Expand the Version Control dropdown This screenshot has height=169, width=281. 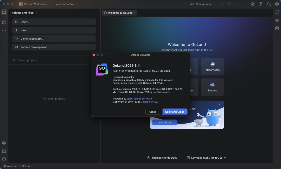[x=66, y=4]
